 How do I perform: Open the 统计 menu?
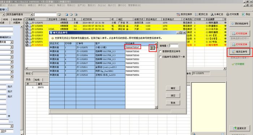(x=112, y=5)
